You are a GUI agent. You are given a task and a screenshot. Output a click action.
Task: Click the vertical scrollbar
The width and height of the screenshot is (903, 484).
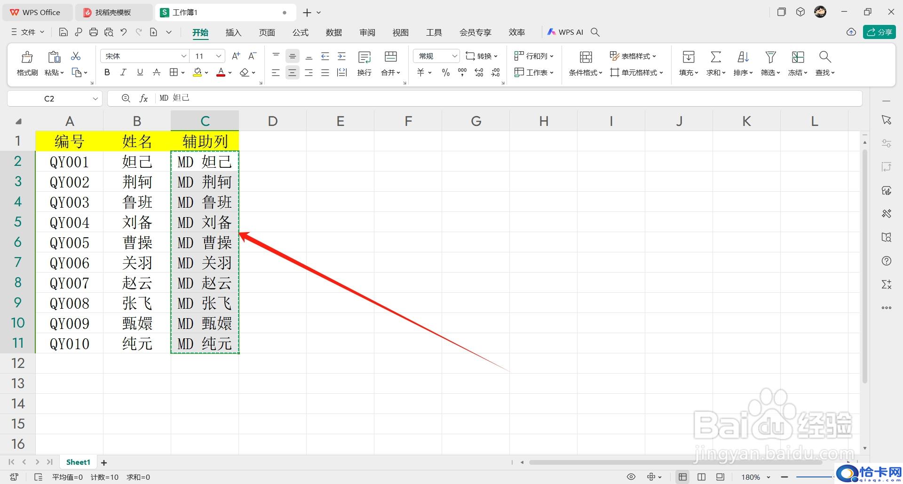864,265
